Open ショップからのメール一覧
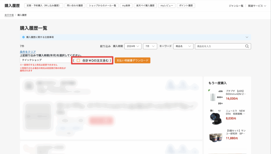 pos(103,6)
